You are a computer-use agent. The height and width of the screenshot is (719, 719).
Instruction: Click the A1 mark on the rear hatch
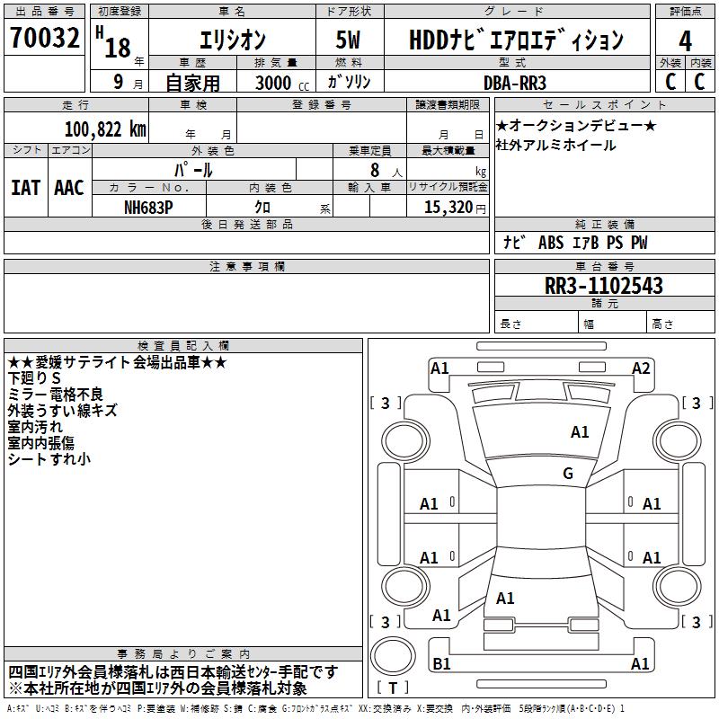pos(505,599)
